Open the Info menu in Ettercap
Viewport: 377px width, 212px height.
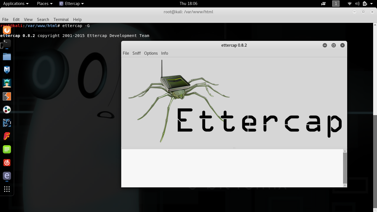(164, 53)
